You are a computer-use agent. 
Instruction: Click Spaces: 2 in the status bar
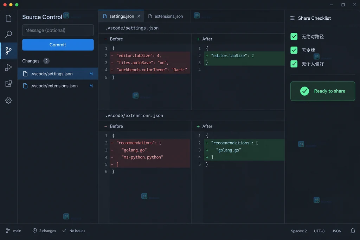pyautogui.click(x=299, y=231)
